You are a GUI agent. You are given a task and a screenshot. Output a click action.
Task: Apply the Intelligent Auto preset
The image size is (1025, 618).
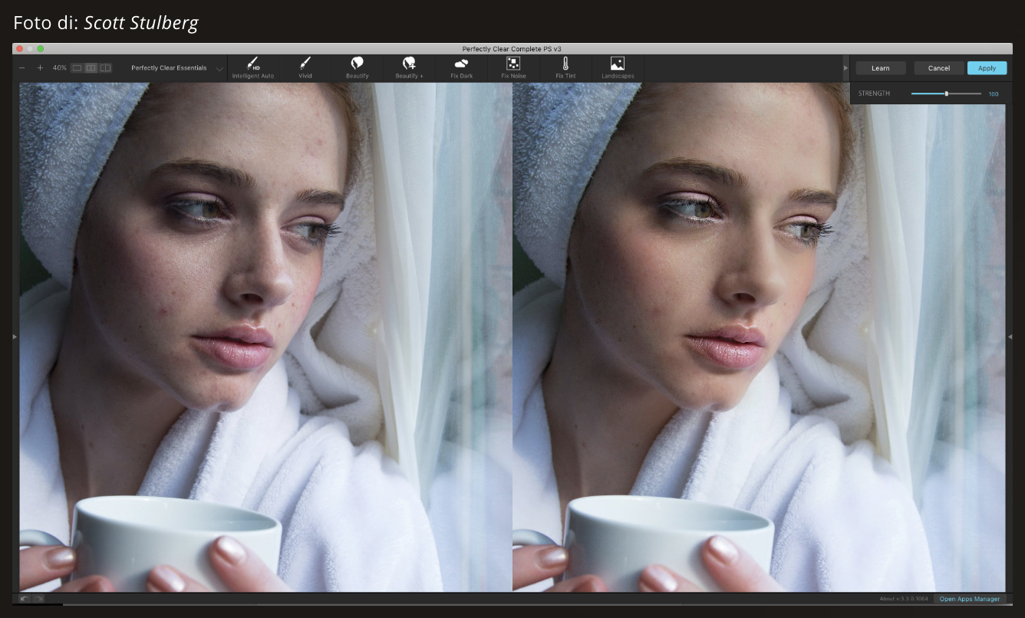coord(252,67)
